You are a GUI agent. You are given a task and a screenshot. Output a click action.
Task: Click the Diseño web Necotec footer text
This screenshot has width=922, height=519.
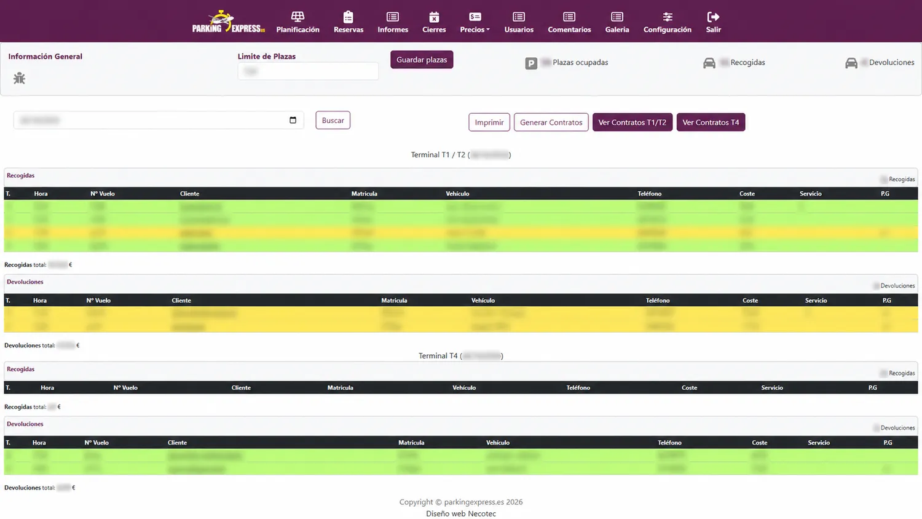(461, 514)
